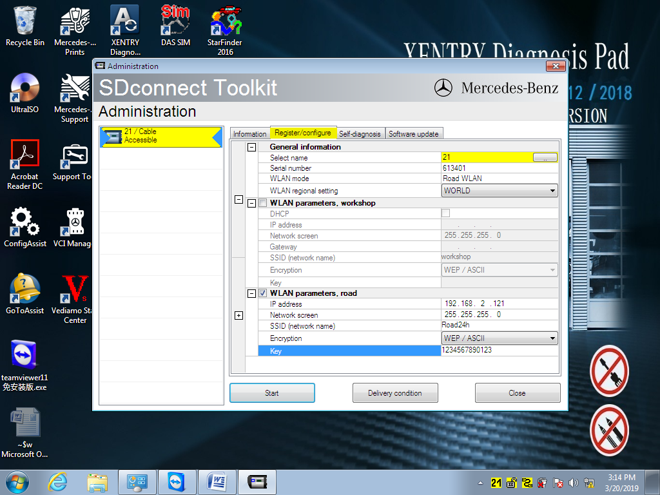
Task: Switch to Word taskbar button
Action: click(217, 482)
